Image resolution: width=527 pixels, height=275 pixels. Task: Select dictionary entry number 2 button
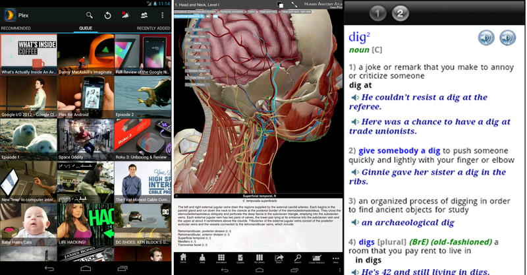[x=400, y=13]
